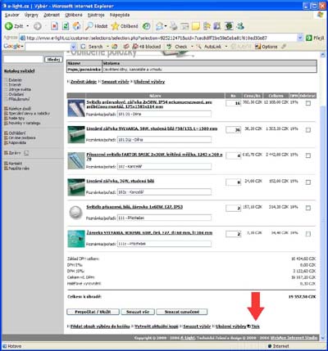328x351 pixels.
Task: Check Odebrat box for FAKTOR BASIC fixture row
Action: click(x=308, y=155)
